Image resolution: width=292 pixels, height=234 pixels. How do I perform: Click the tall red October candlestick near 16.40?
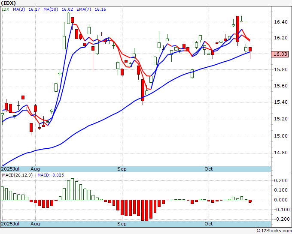(237, 29)
